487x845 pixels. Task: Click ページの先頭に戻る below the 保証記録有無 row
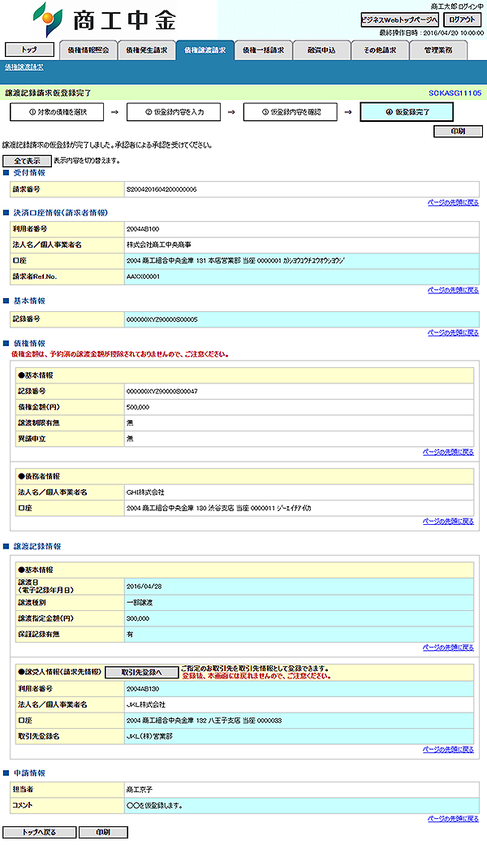(x=448, y=648)
